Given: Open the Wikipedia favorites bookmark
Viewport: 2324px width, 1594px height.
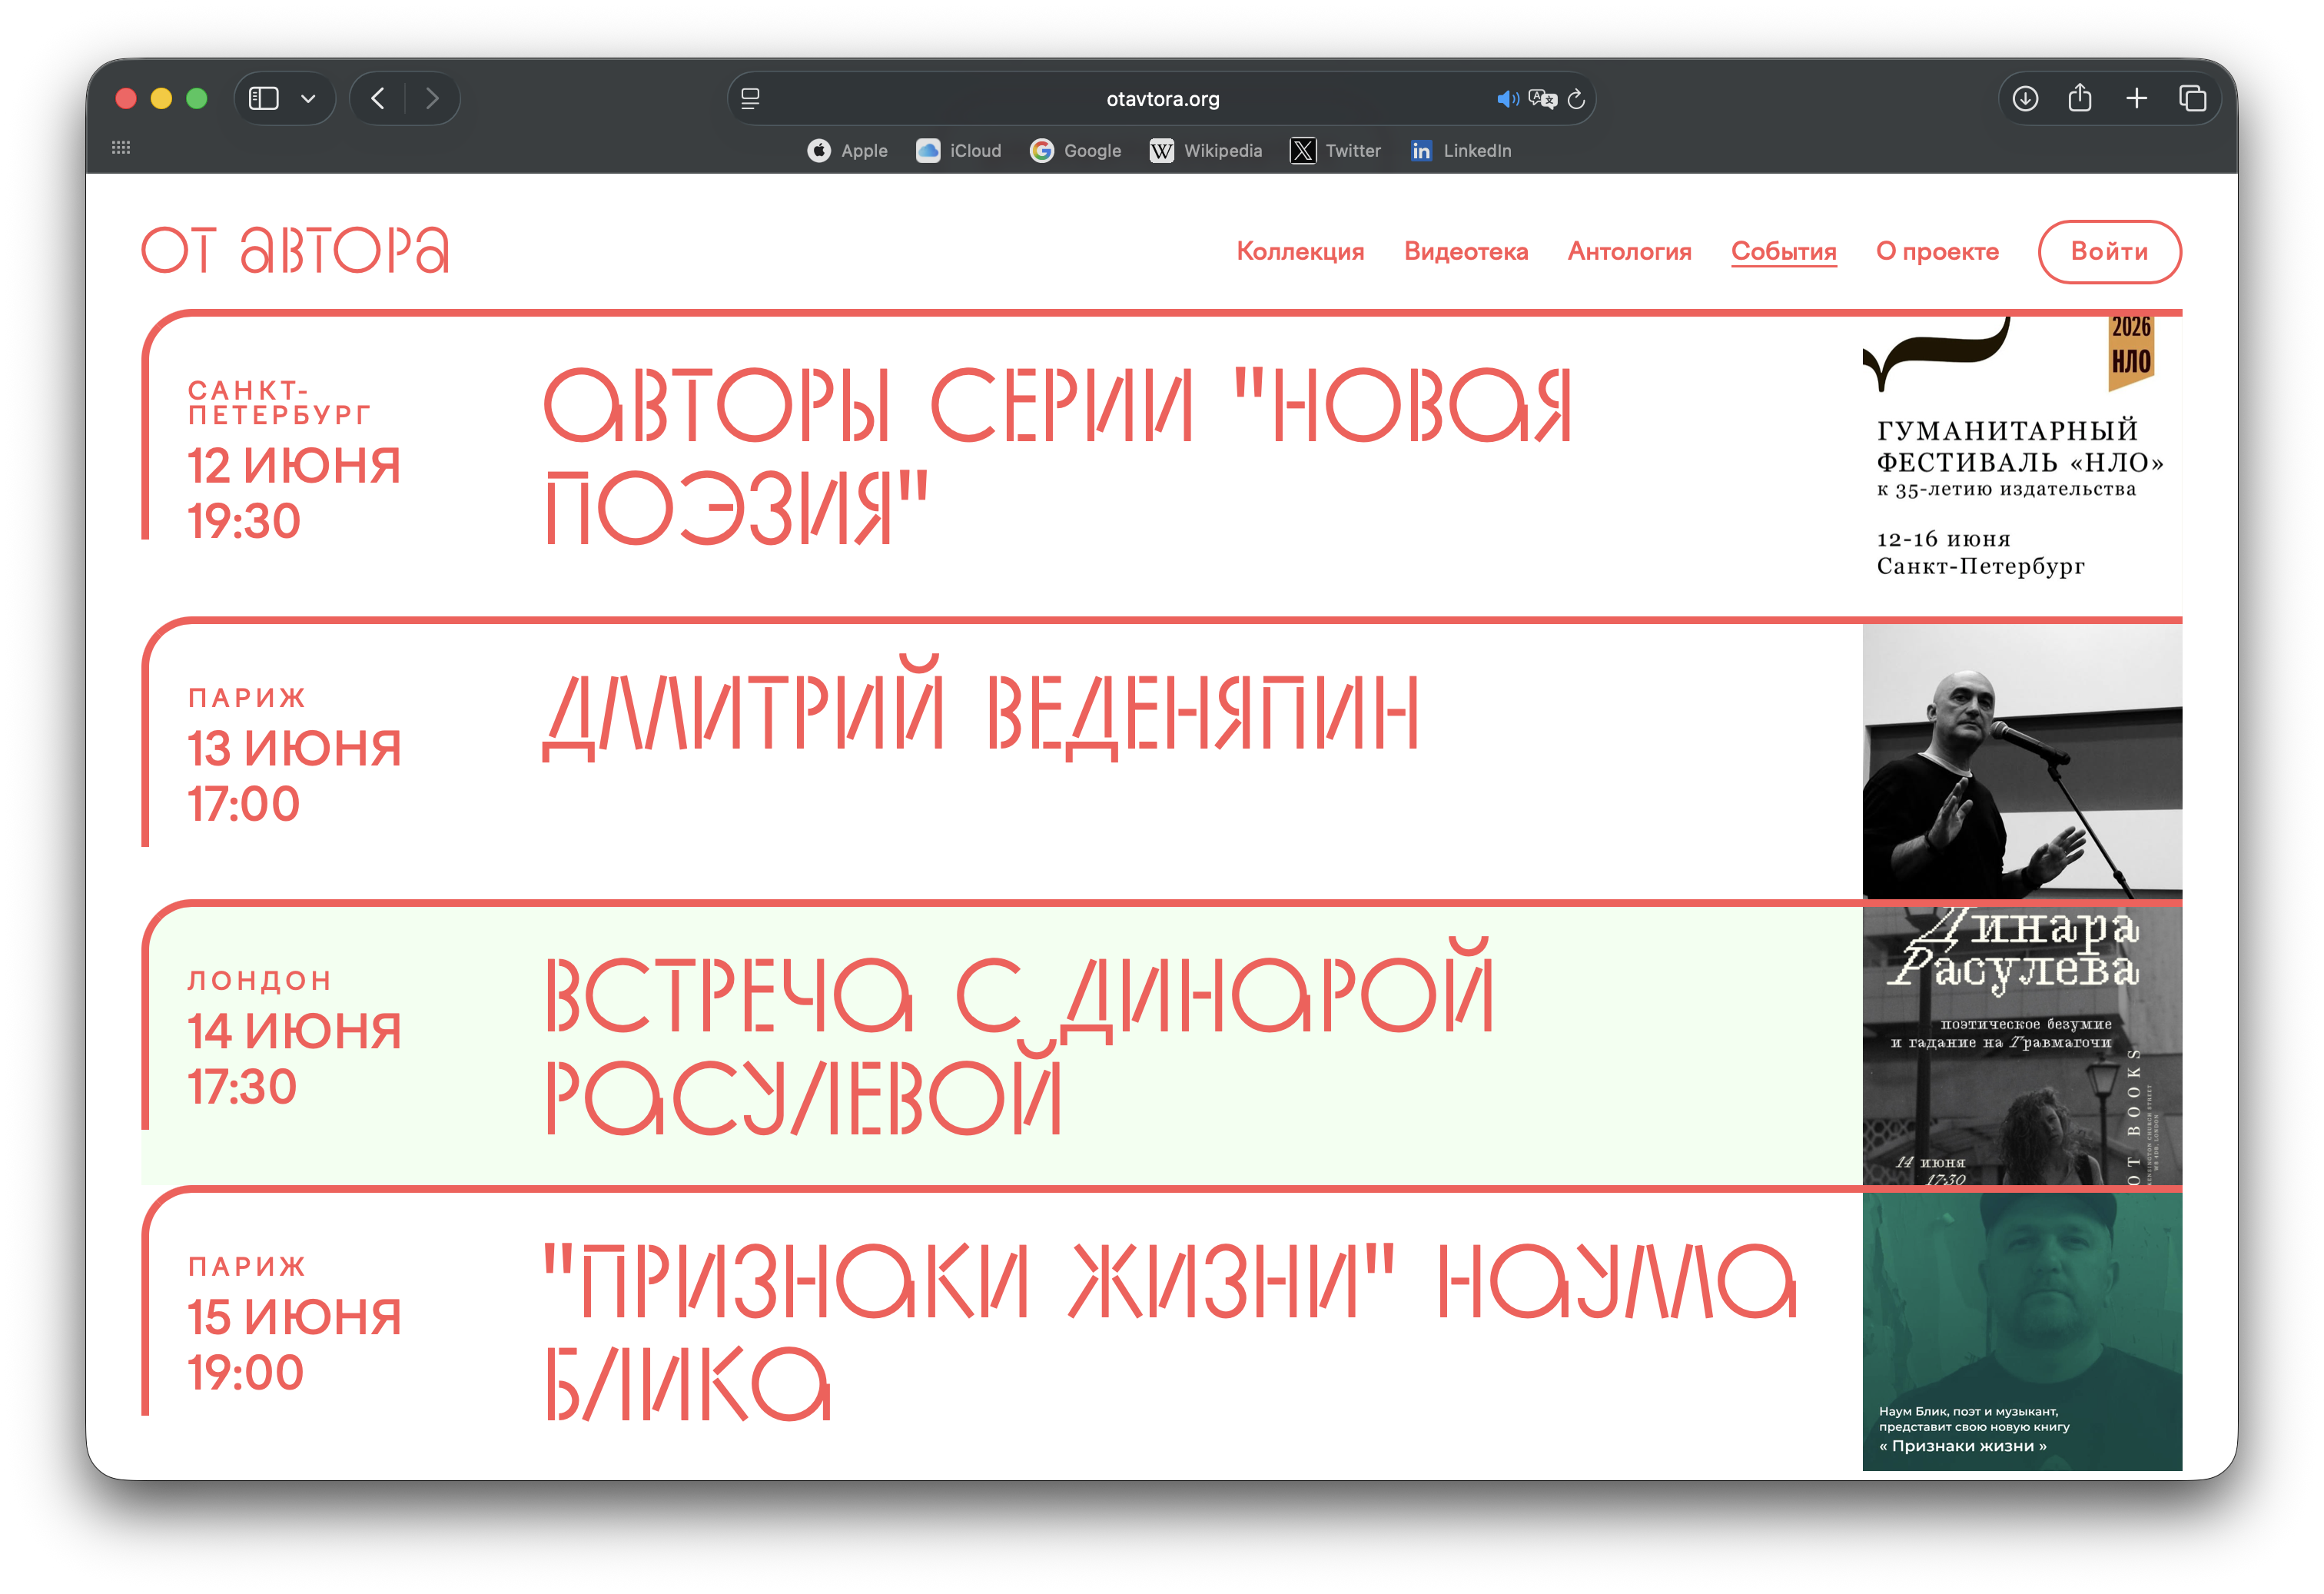Looking at the screenshot, I should (x=1206, y=151).
